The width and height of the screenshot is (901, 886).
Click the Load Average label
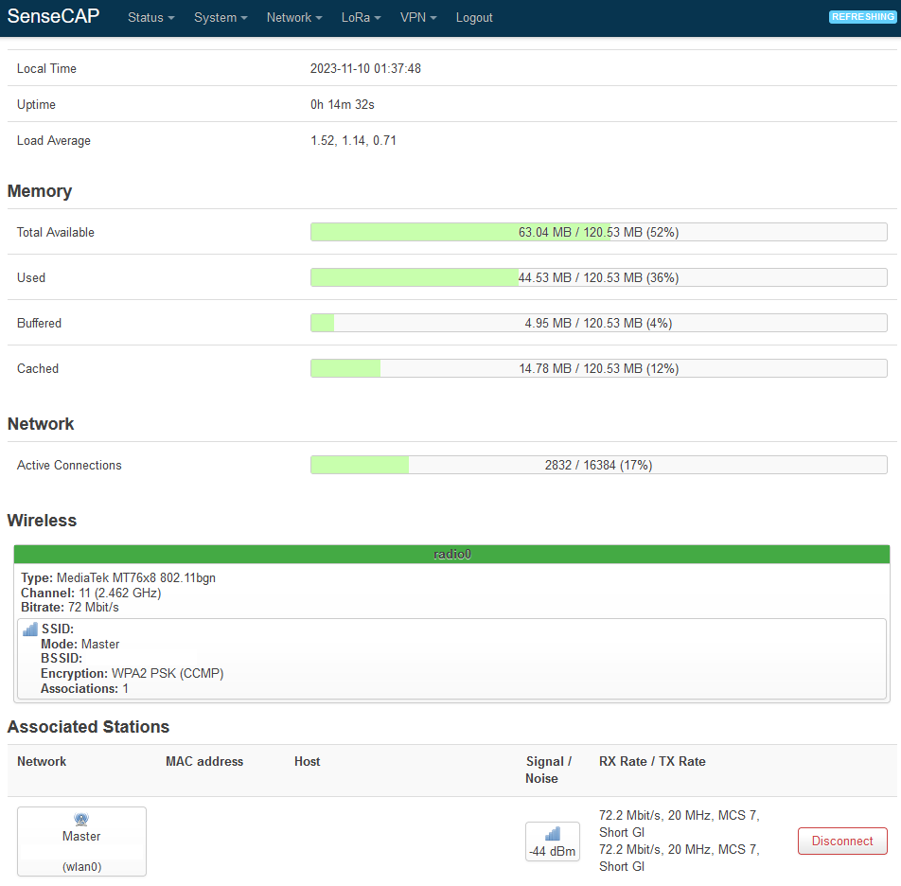click(x=53, y=141)
